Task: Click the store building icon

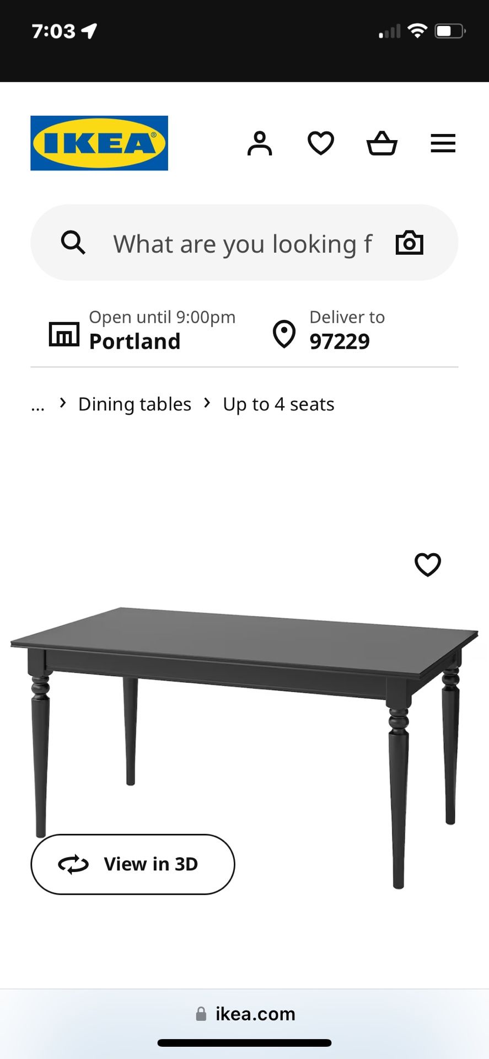Action: click(x=64, y=334)
